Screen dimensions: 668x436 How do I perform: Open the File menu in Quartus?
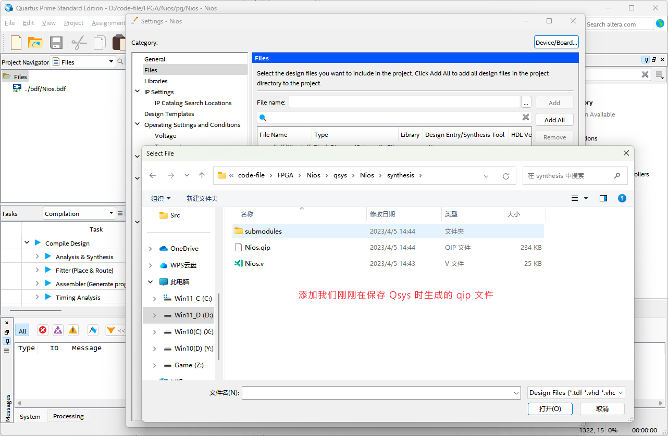click(10, 23)
